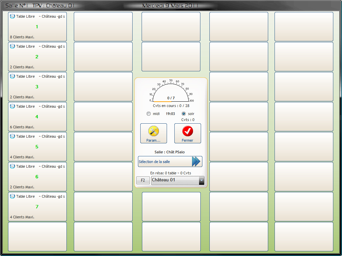Click the Salle : Chât PSalo label
The width and height of the screenshot is (342, 256).
(169, 152)
